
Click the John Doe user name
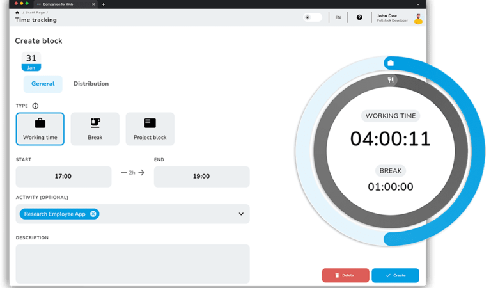tap(387, 15)
